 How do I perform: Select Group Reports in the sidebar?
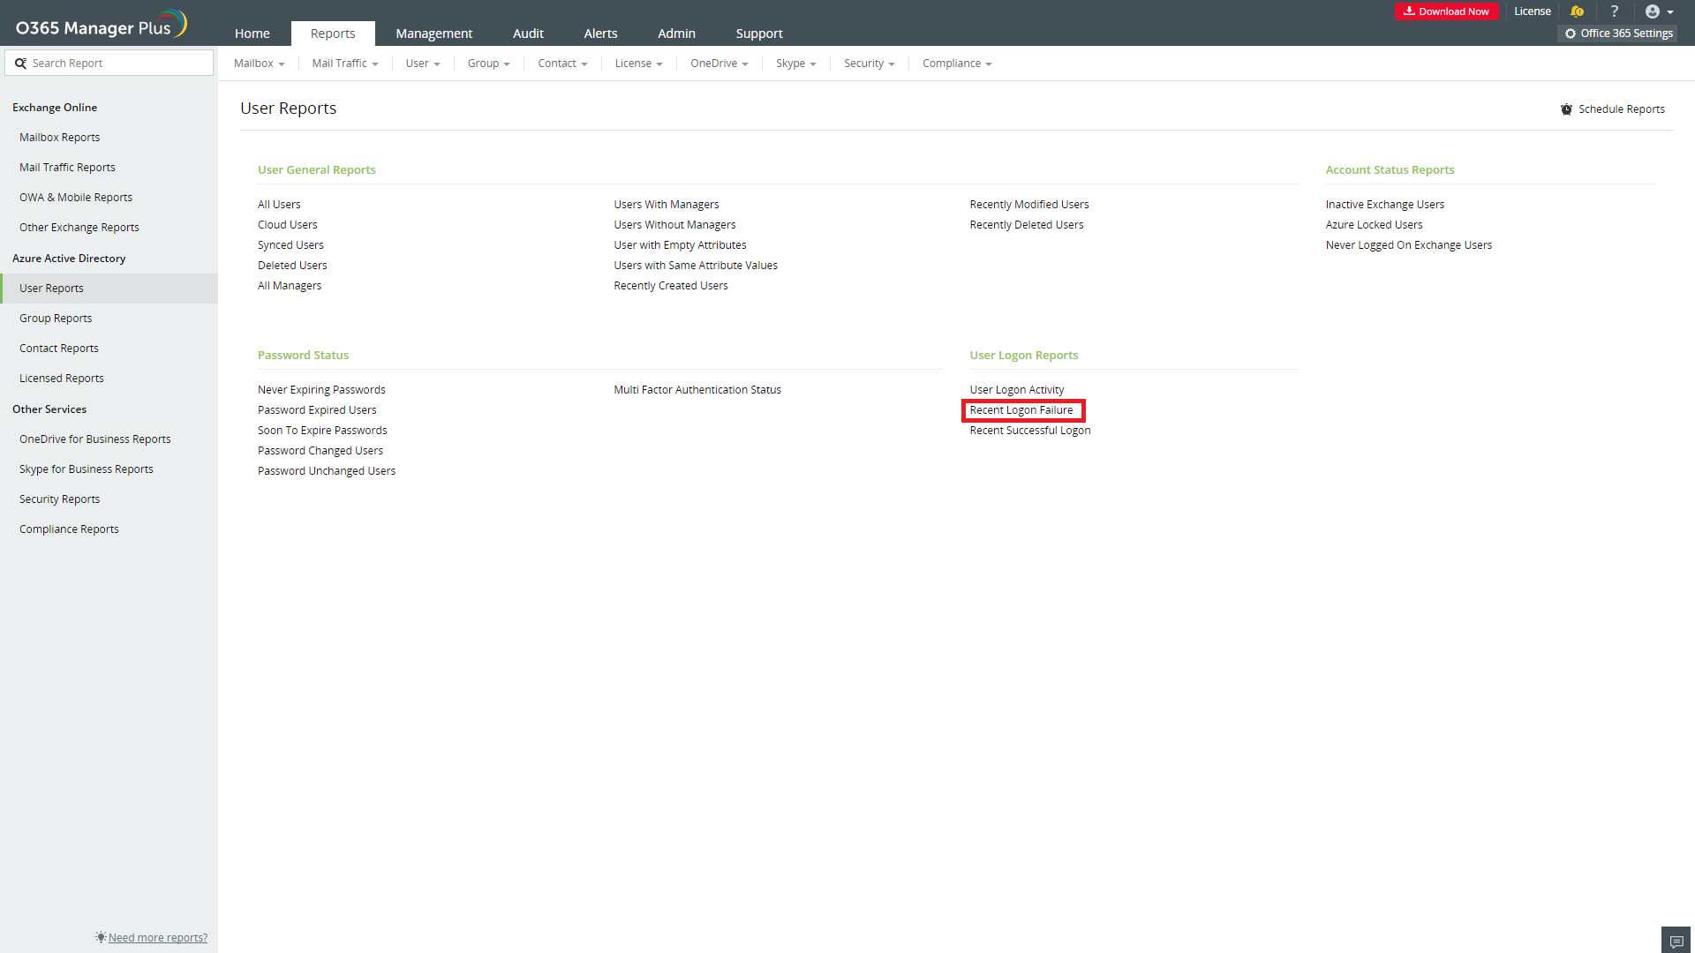coord(56,319)
